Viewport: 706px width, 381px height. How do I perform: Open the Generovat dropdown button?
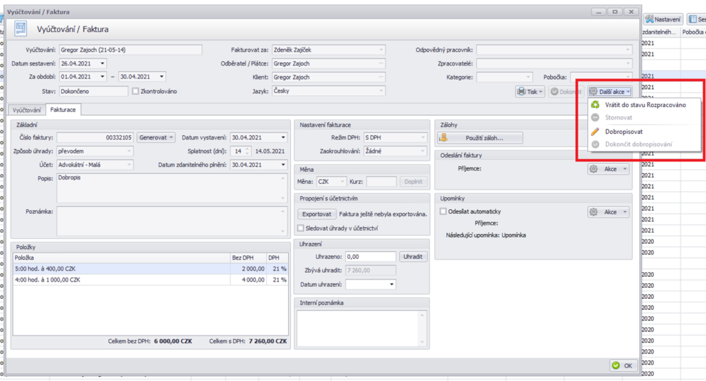(x=156, y=137)
